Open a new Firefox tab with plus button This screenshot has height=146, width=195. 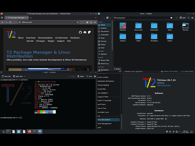(x=31, y=18)
